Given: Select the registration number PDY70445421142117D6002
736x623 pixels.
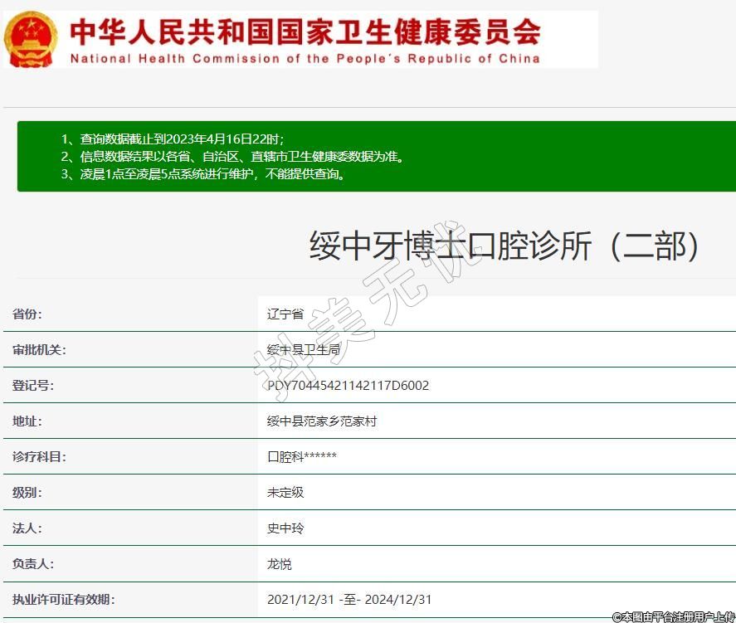Looking at the screenshot, I should [x=348, y=386].
